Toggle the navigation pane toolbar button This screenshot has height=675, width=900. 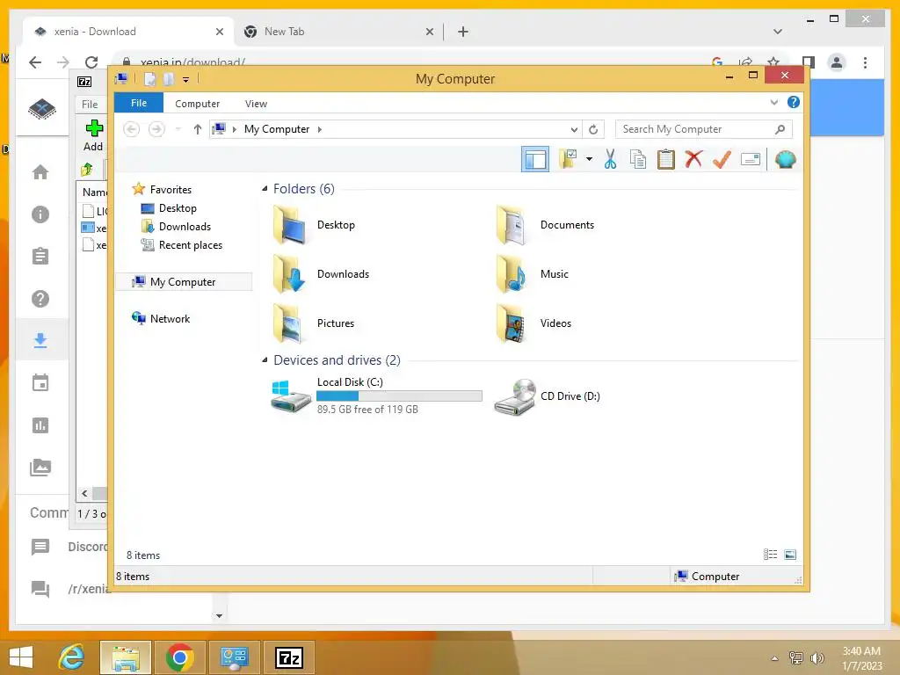(x=535, y=159)
